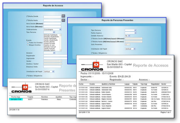Click the Evento list scrollbar

(x=60, y=42)
